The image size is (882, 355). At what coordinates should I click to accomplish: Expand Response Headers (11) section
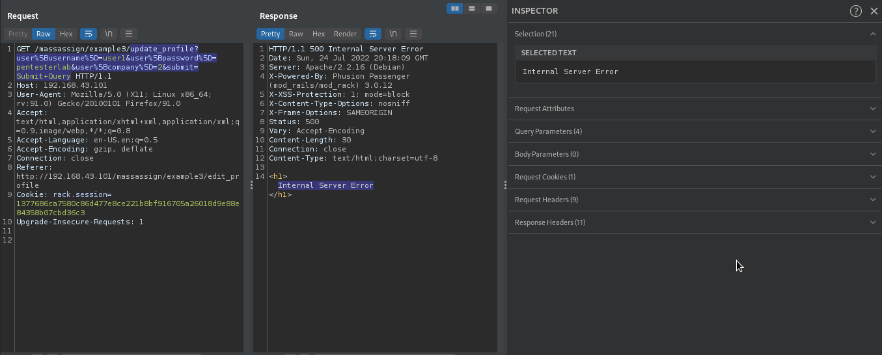(695, 222)
